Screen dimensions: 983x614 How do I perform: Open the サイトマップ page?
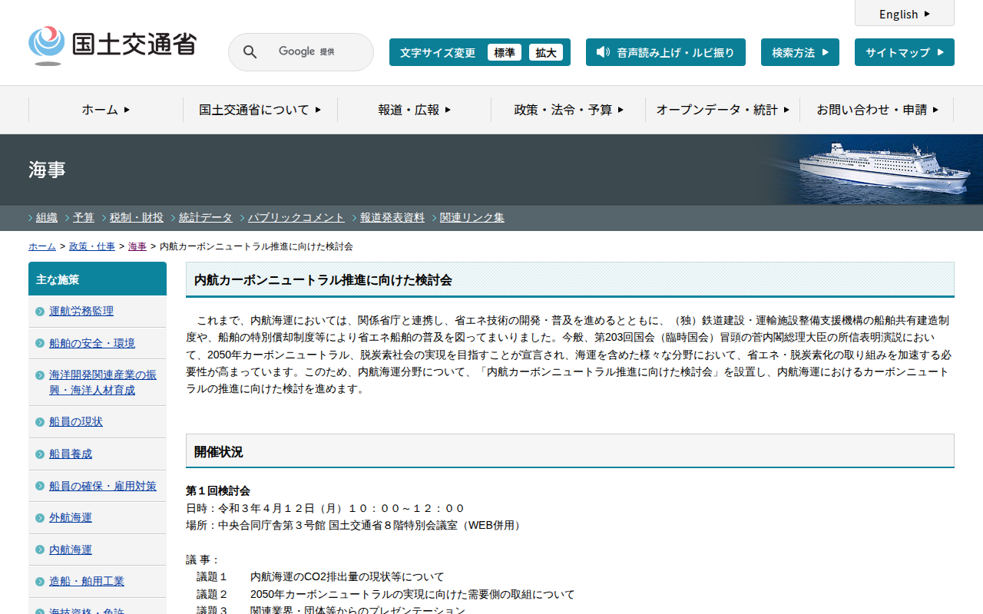[905, 52]
